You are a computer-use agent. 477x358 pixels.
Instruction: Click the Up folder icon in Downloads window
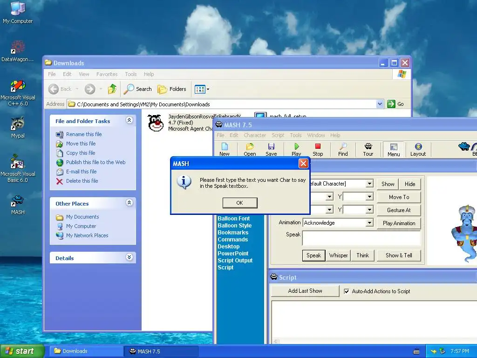pyautogui.click(x=112, y=89)
